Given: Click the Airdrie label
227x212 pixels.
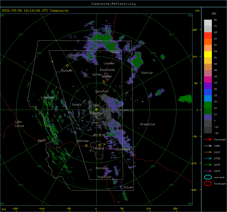Looking at the screenshot, I should (x=99, y=135).
